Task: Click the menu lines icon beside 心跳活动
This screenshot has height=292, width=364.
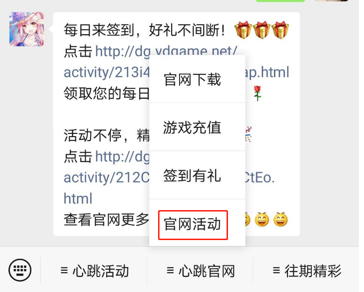Action: pyautogui.click(x=64, y=270)
